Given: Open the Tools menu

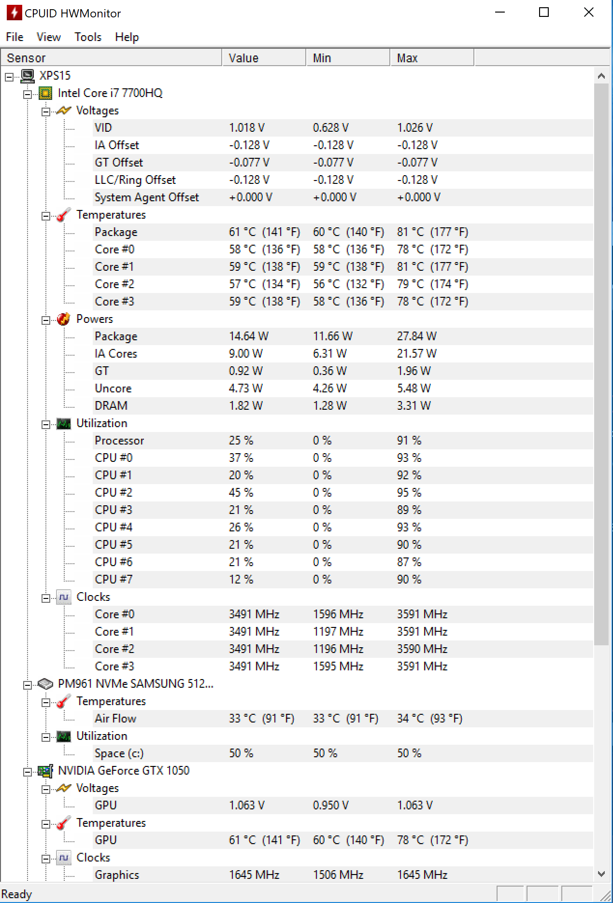Looking at the screenshot, I should point(88,37).
